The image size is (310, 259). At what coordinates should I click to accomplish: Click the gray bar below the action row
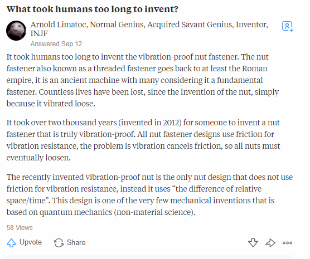(x=149, y=257)
